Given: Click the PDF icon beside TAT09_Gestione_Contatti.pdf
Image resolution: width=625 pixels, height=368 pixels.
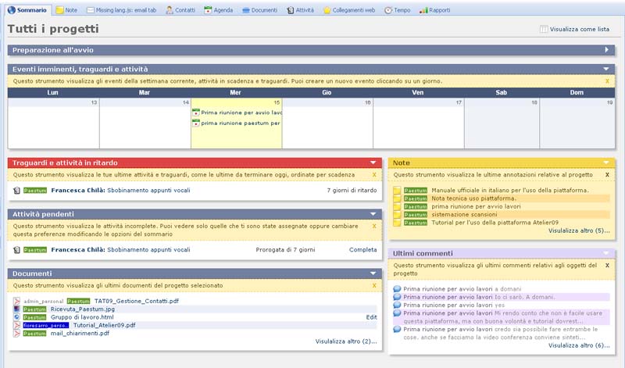Looking at the screenshot, I should click(x=17, y=301).
